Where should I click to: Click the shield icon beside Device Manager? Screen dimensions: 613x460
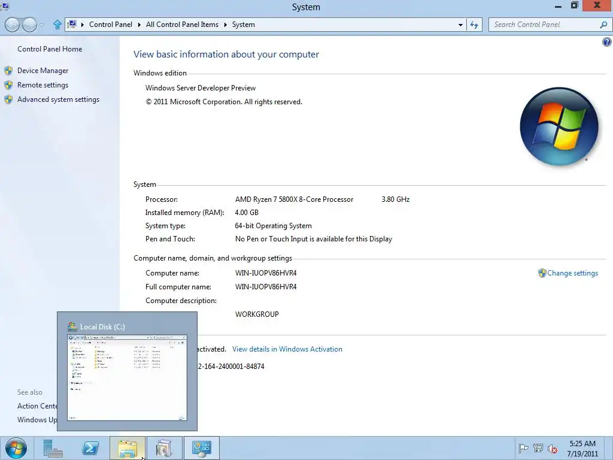click(8, 71)
